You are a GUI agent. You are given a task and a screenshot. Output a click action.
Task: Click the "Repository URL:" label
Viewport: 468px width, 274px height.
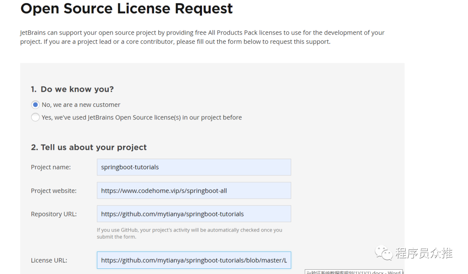[54, 214]
